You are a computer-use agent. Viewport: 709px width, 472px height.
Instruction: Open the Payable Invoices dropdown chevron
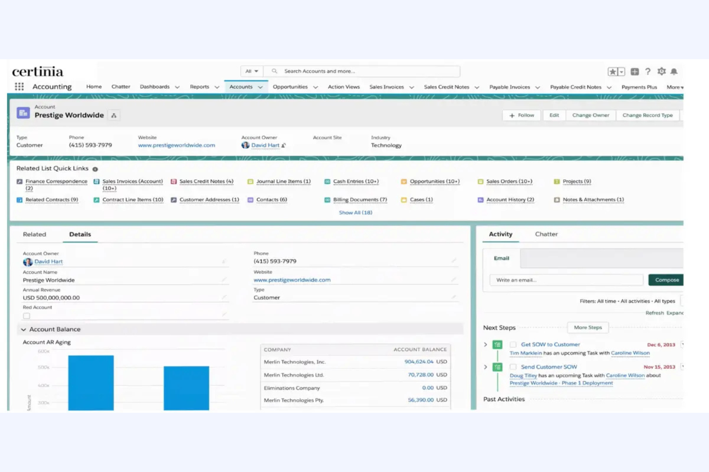[x=537, y=87]
